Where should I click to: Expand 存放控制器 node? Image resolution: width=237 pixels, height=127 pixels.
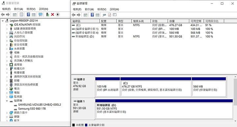coord(7,40)
